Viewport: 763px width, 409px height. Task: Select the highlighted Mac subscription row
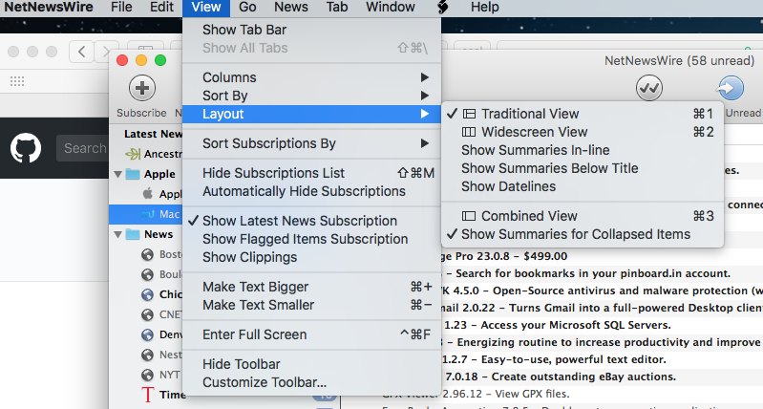pos(146,214)
